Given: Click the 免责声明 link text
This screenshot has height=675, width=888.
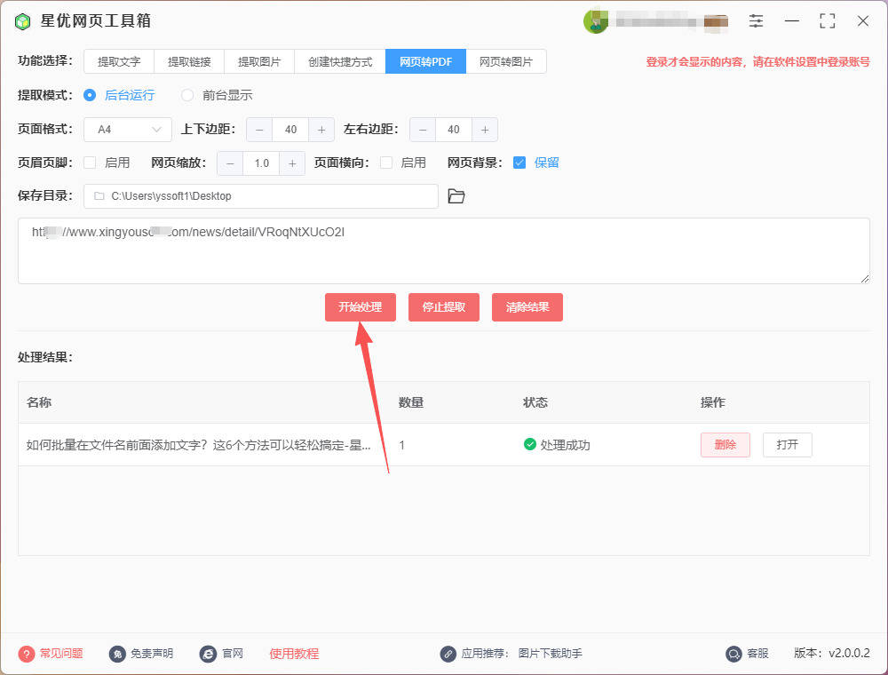Looking at the screenshot, I should point(152,654).
